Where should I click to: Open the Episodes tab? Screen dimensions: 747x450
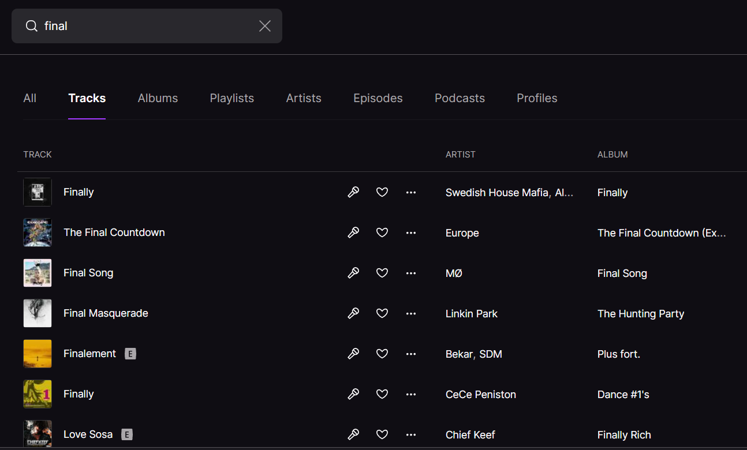[378, 98]
